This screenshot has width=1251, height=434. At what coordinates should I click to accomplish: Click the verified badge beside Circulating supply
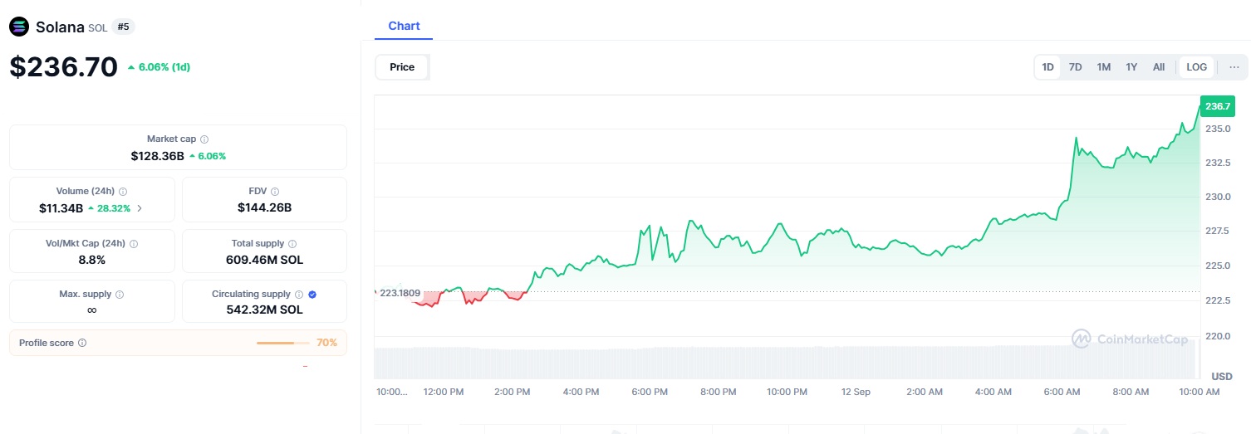point(312,295)
